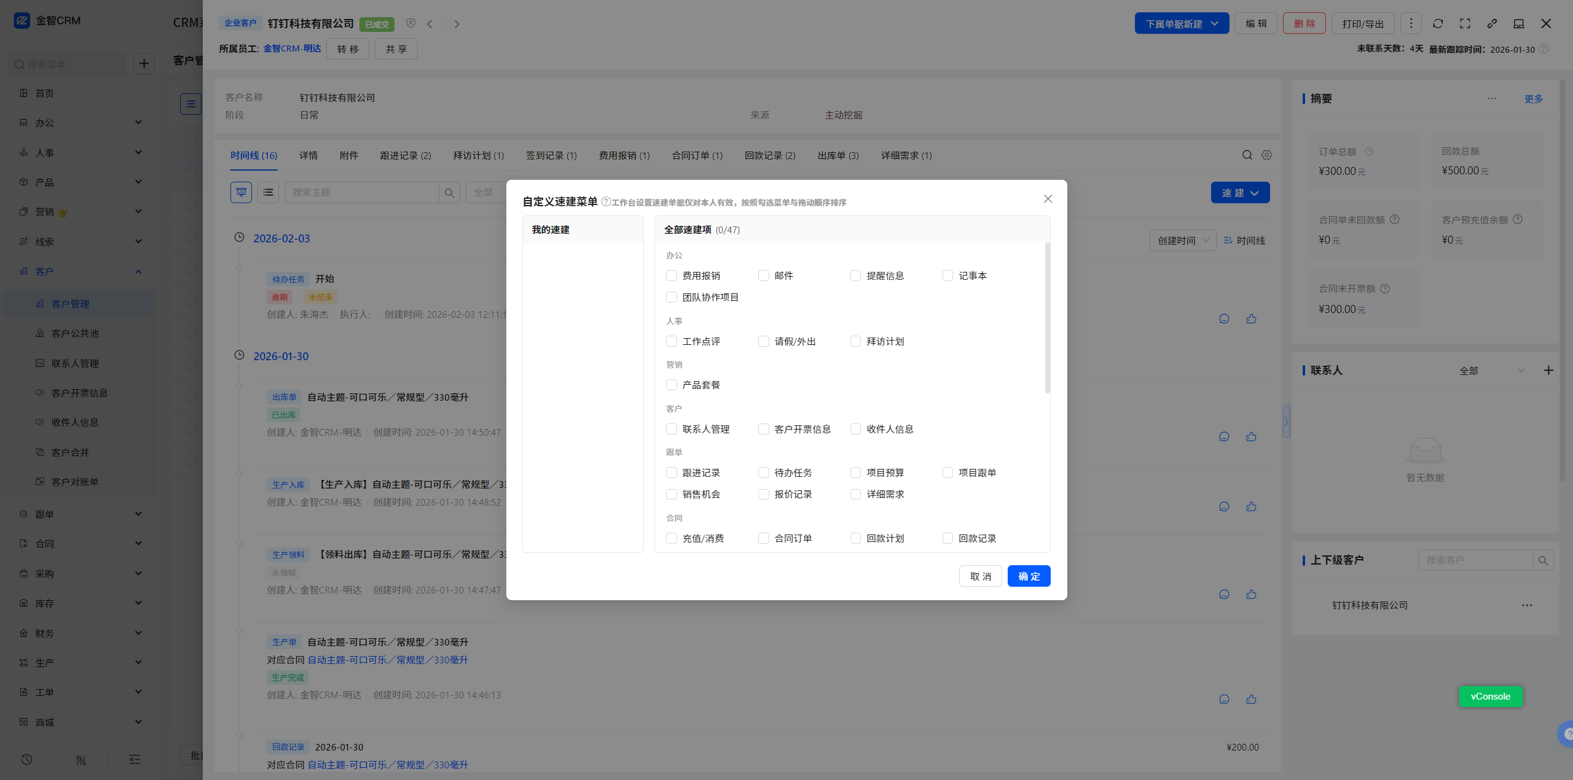This screenshot has height=780, width=1573.
Task: Open the 创建时间 sort dropdown
Action: click(x=1182, y=241)
